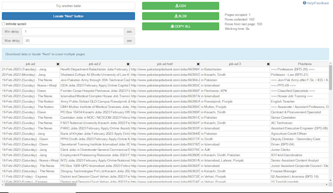This screenshot has width=333, height=193.
Task: Select cell 'in AJK'
Action: click(235, 150)
